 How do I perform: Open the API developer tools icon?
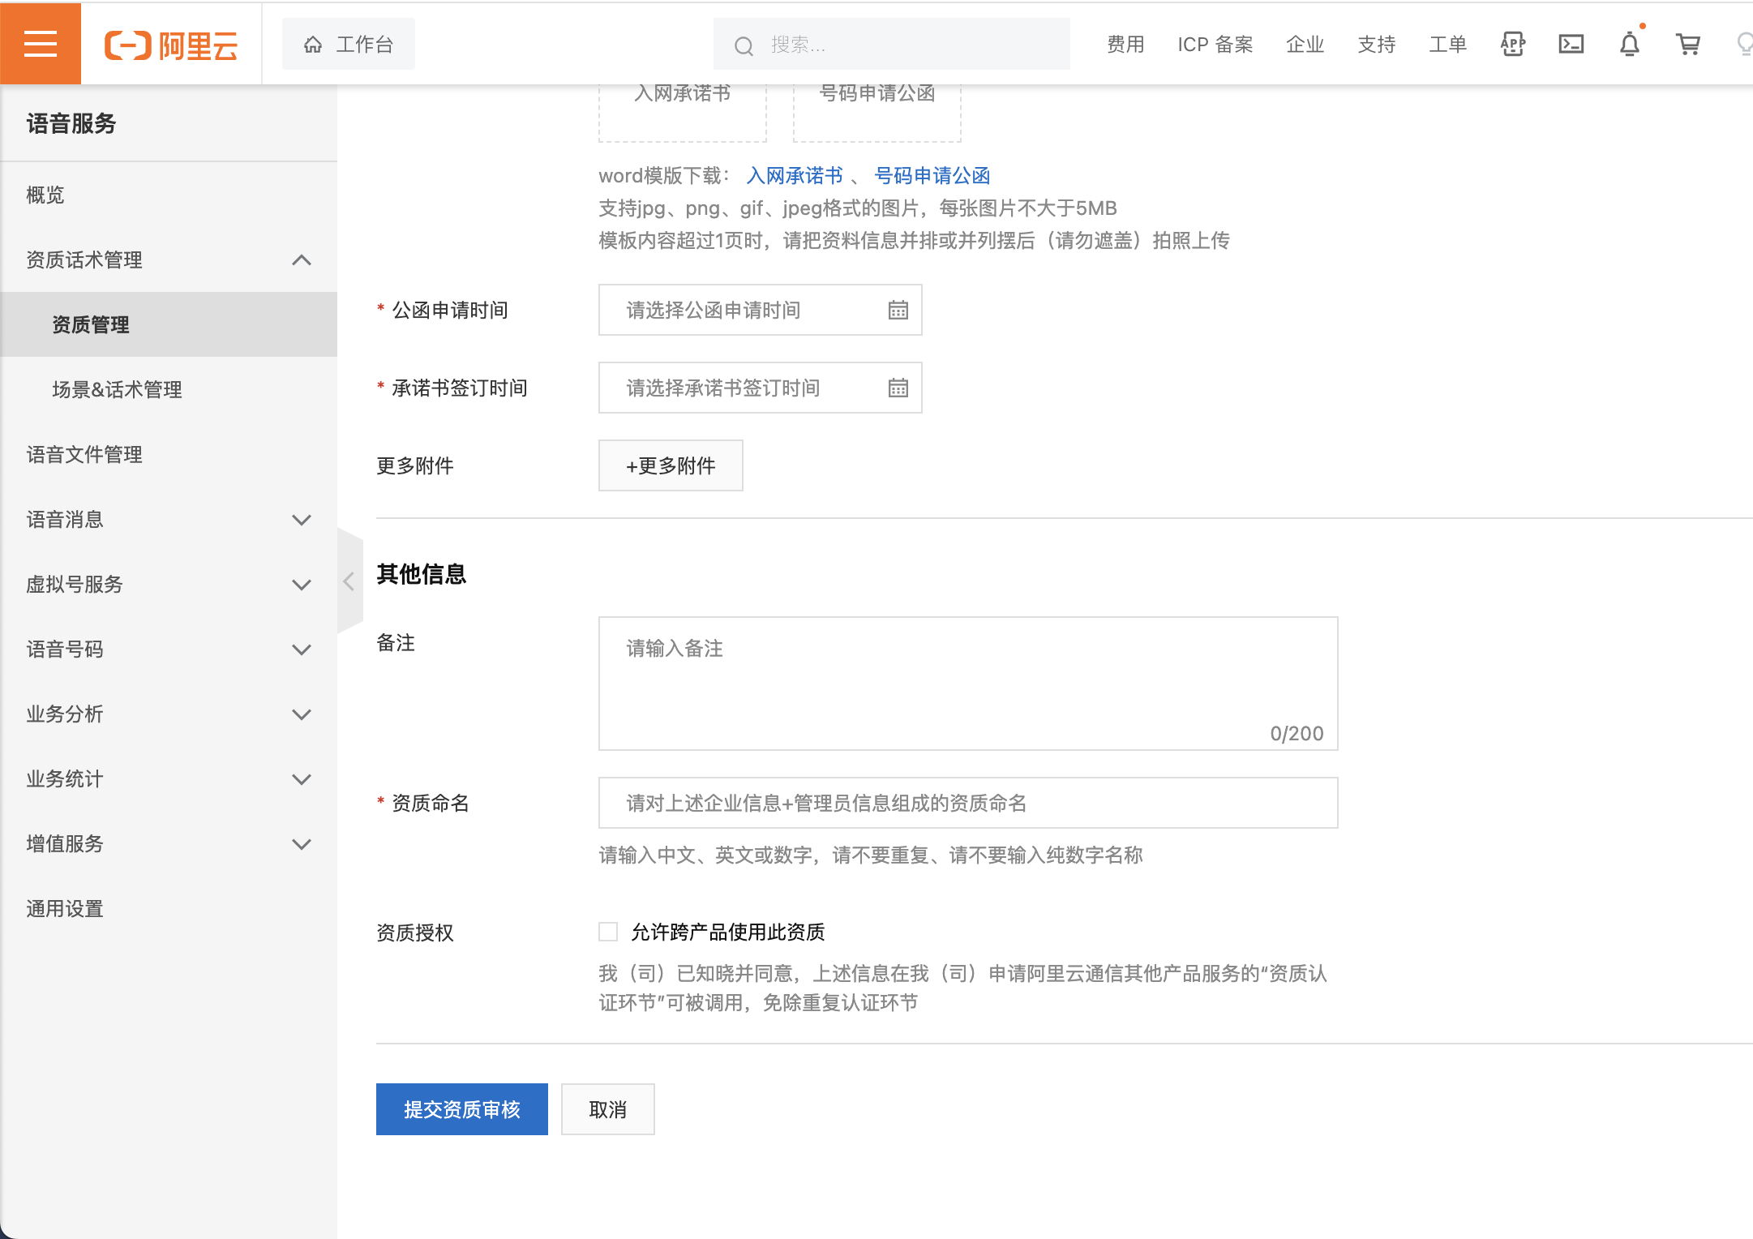(x=1512, y=44)
